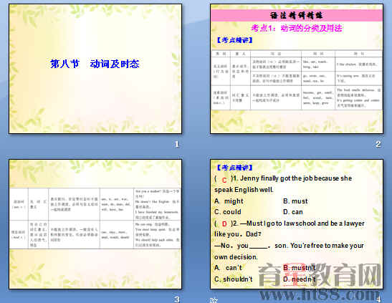The image size is (392, 303).
Task: Click answer option D. needn't
Action: click(300, 279)
